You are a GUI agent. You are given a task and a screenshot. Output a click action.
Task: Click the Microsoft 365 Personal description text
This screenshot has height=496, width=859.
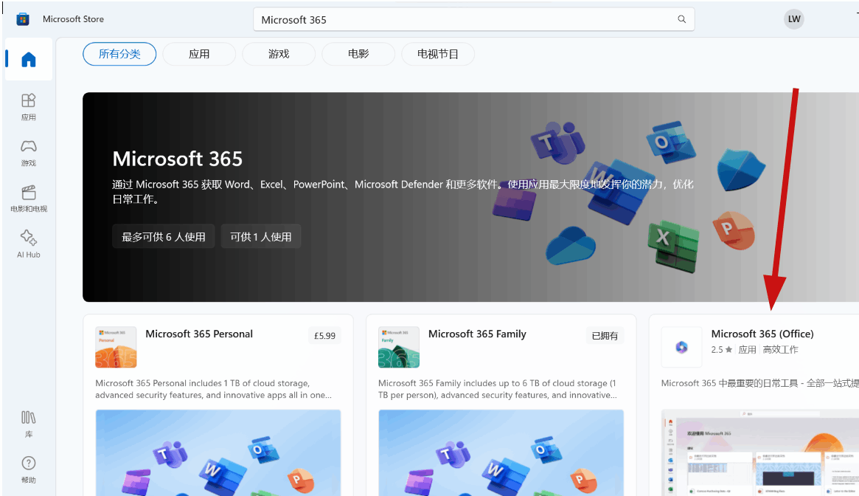point(213,389)
